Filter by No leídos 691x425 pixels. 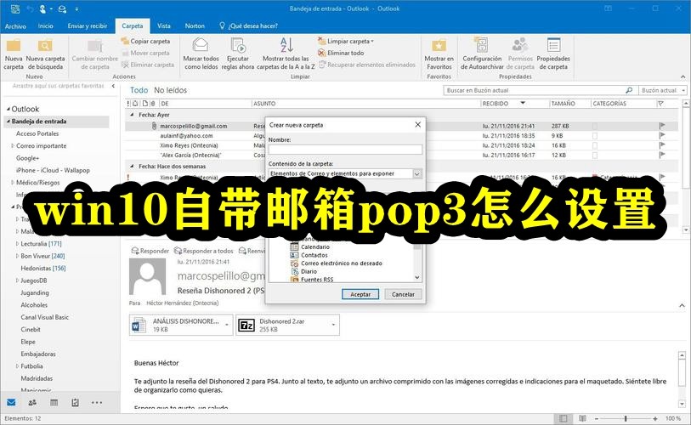171,90
